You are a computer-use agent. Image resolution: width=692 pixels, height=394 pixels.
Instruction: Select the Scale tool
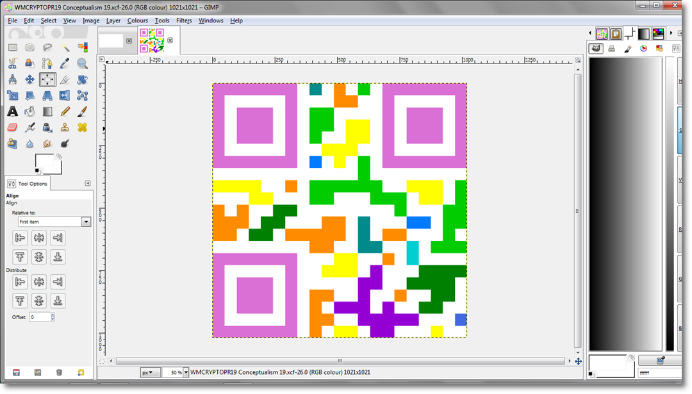tap(13, 95)
